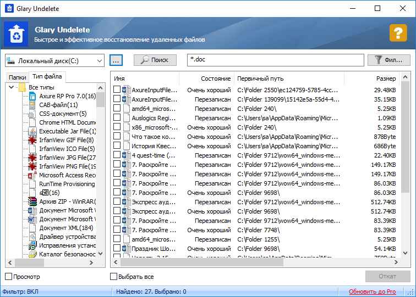Click the 878Byte size cell
This screenshot has width=416, height=297.
point(385,137)
